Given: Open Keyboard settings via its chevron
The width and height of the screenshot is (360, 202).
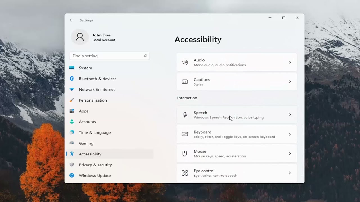Looking at the screenshot, I should point(290,134).
